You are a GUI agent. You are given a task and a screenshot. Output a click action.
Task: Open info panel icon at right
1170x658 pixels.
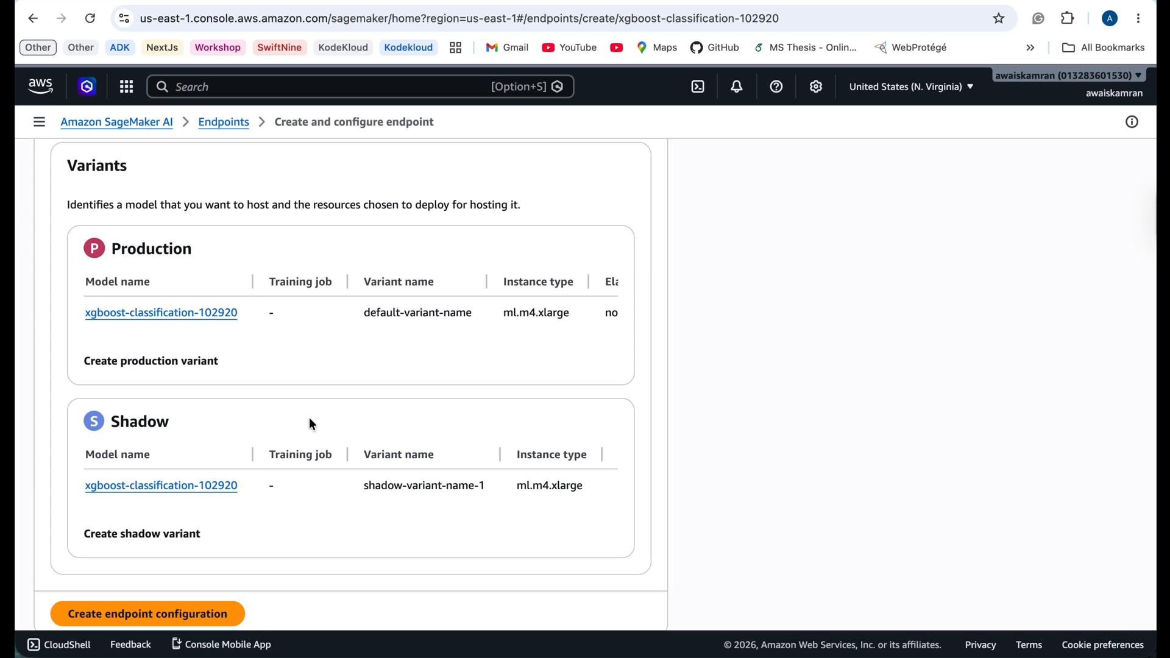[1132, 122]
